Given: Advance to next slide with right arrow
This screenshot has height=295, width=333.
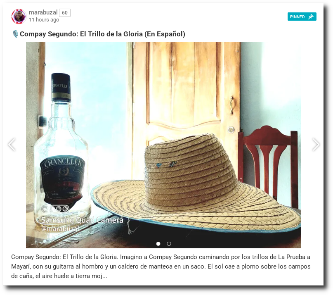Looking at the screenshot, I should (x=316, y=145).
